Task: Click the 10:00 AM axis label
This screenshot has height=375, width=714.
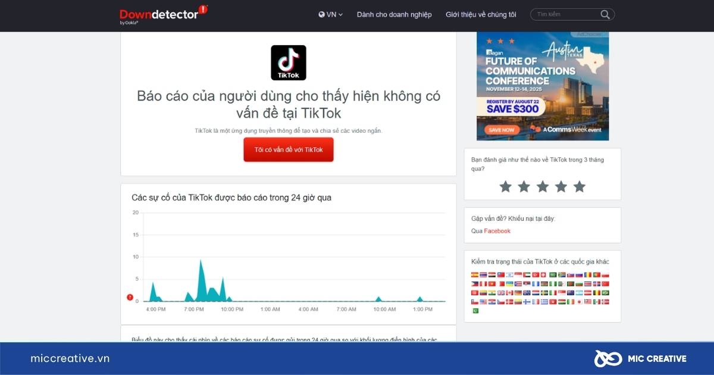Action: [x=384, y=310]
